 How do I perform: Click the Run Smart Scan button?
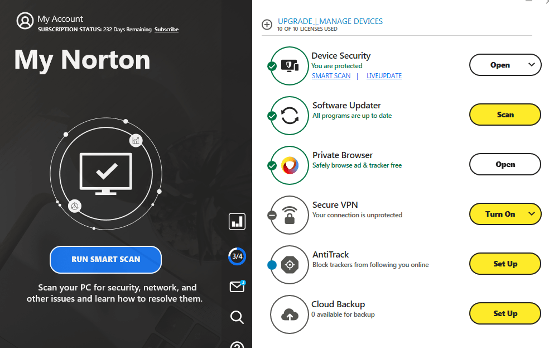pos(106,259)
